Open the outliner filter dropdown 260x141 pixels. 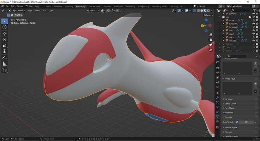[x=255, y=11]
